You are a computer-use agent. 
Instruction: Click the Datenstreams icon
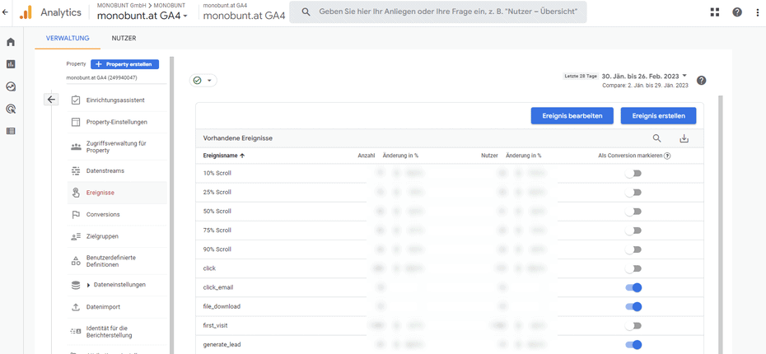[76, 171]
